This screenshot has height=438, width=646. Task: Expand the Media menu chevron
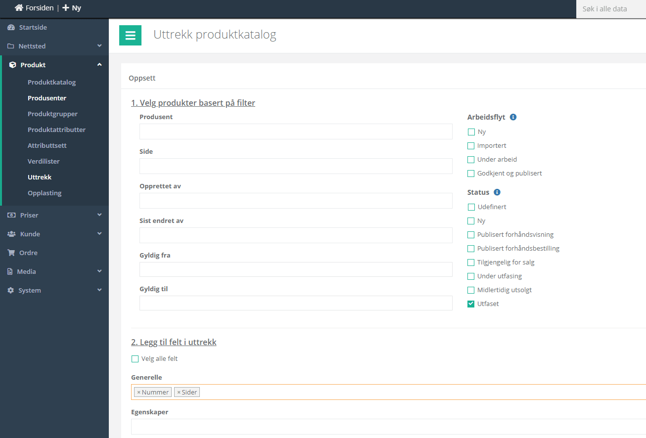(x=99, y=271)
